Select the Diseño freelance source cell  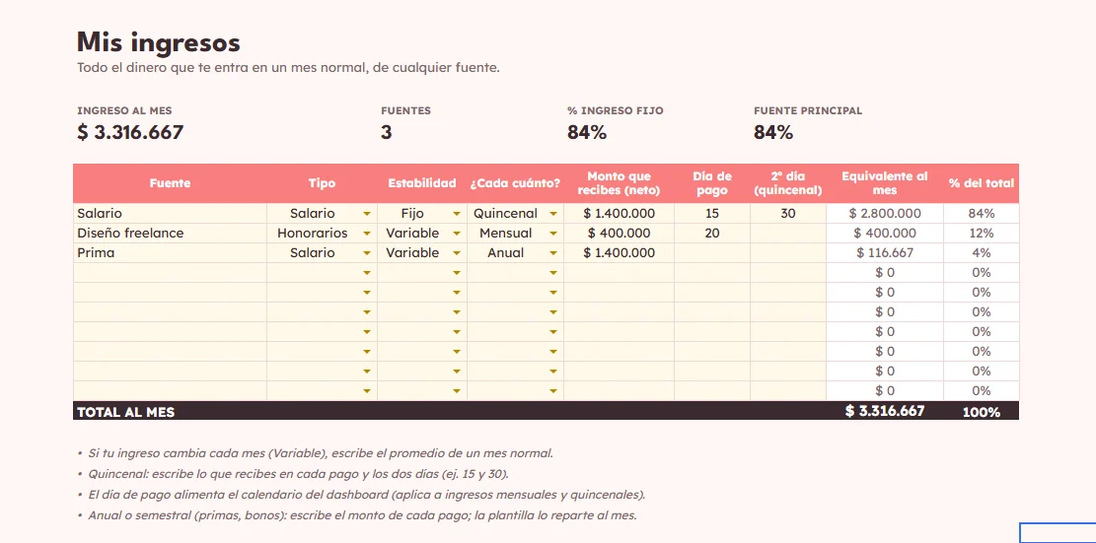pos(170,234)
